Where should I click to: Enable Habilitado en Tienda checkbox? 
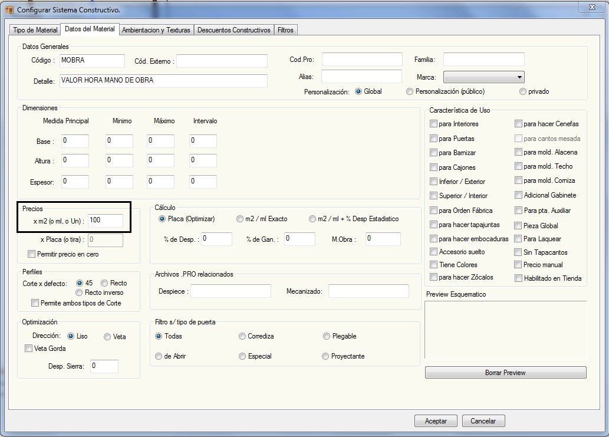[x=518, y=278]
